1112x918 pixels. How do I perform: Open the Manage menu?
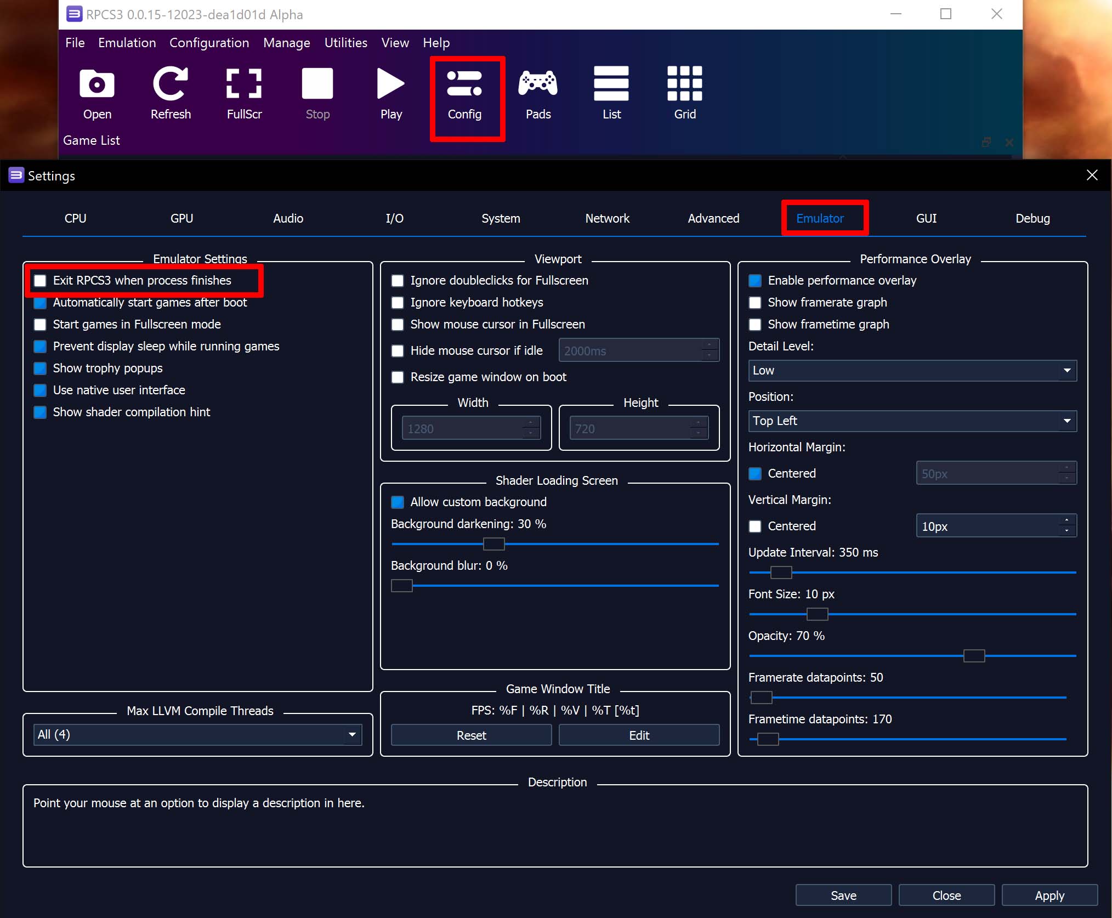tap(287, 43)
